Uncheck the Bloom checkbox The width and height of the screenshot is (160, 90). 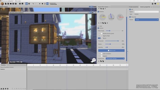(101, 38)
